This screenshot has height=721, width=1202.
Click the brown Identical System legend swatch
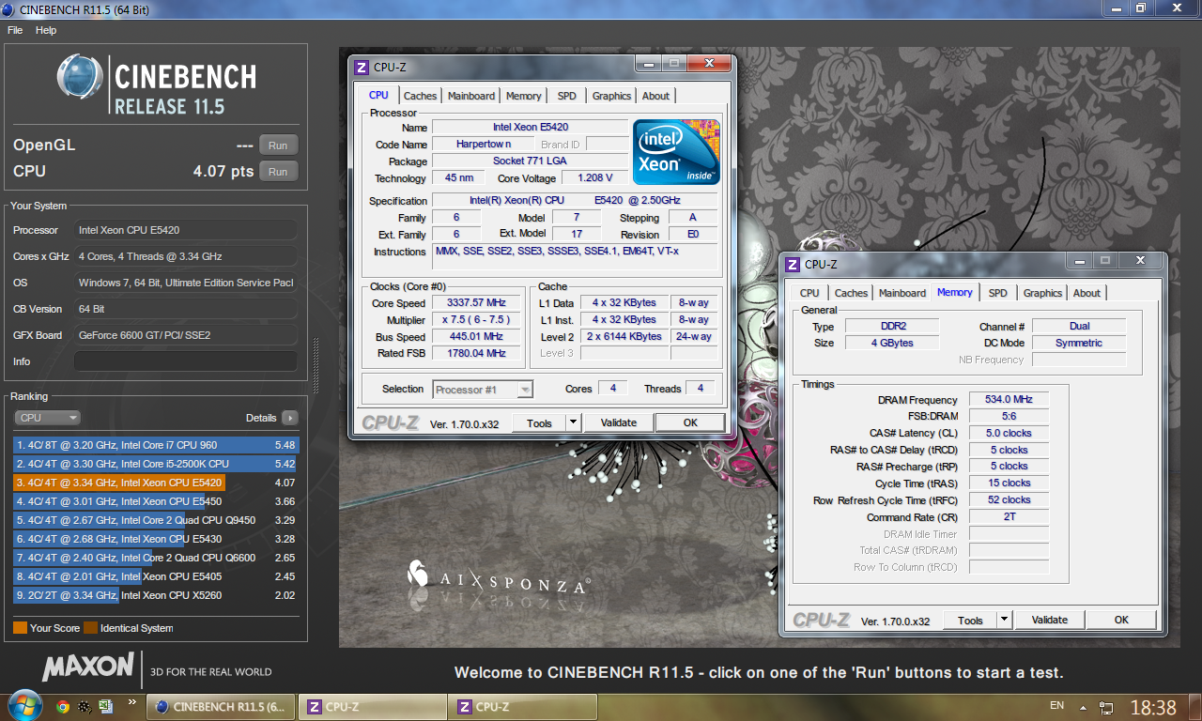click(x=90, y=628)
